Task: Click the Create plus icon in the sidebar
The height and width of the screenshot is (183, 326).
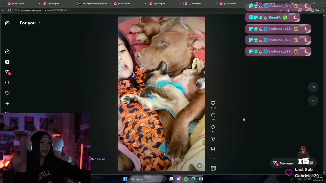Action: (7, 104)
